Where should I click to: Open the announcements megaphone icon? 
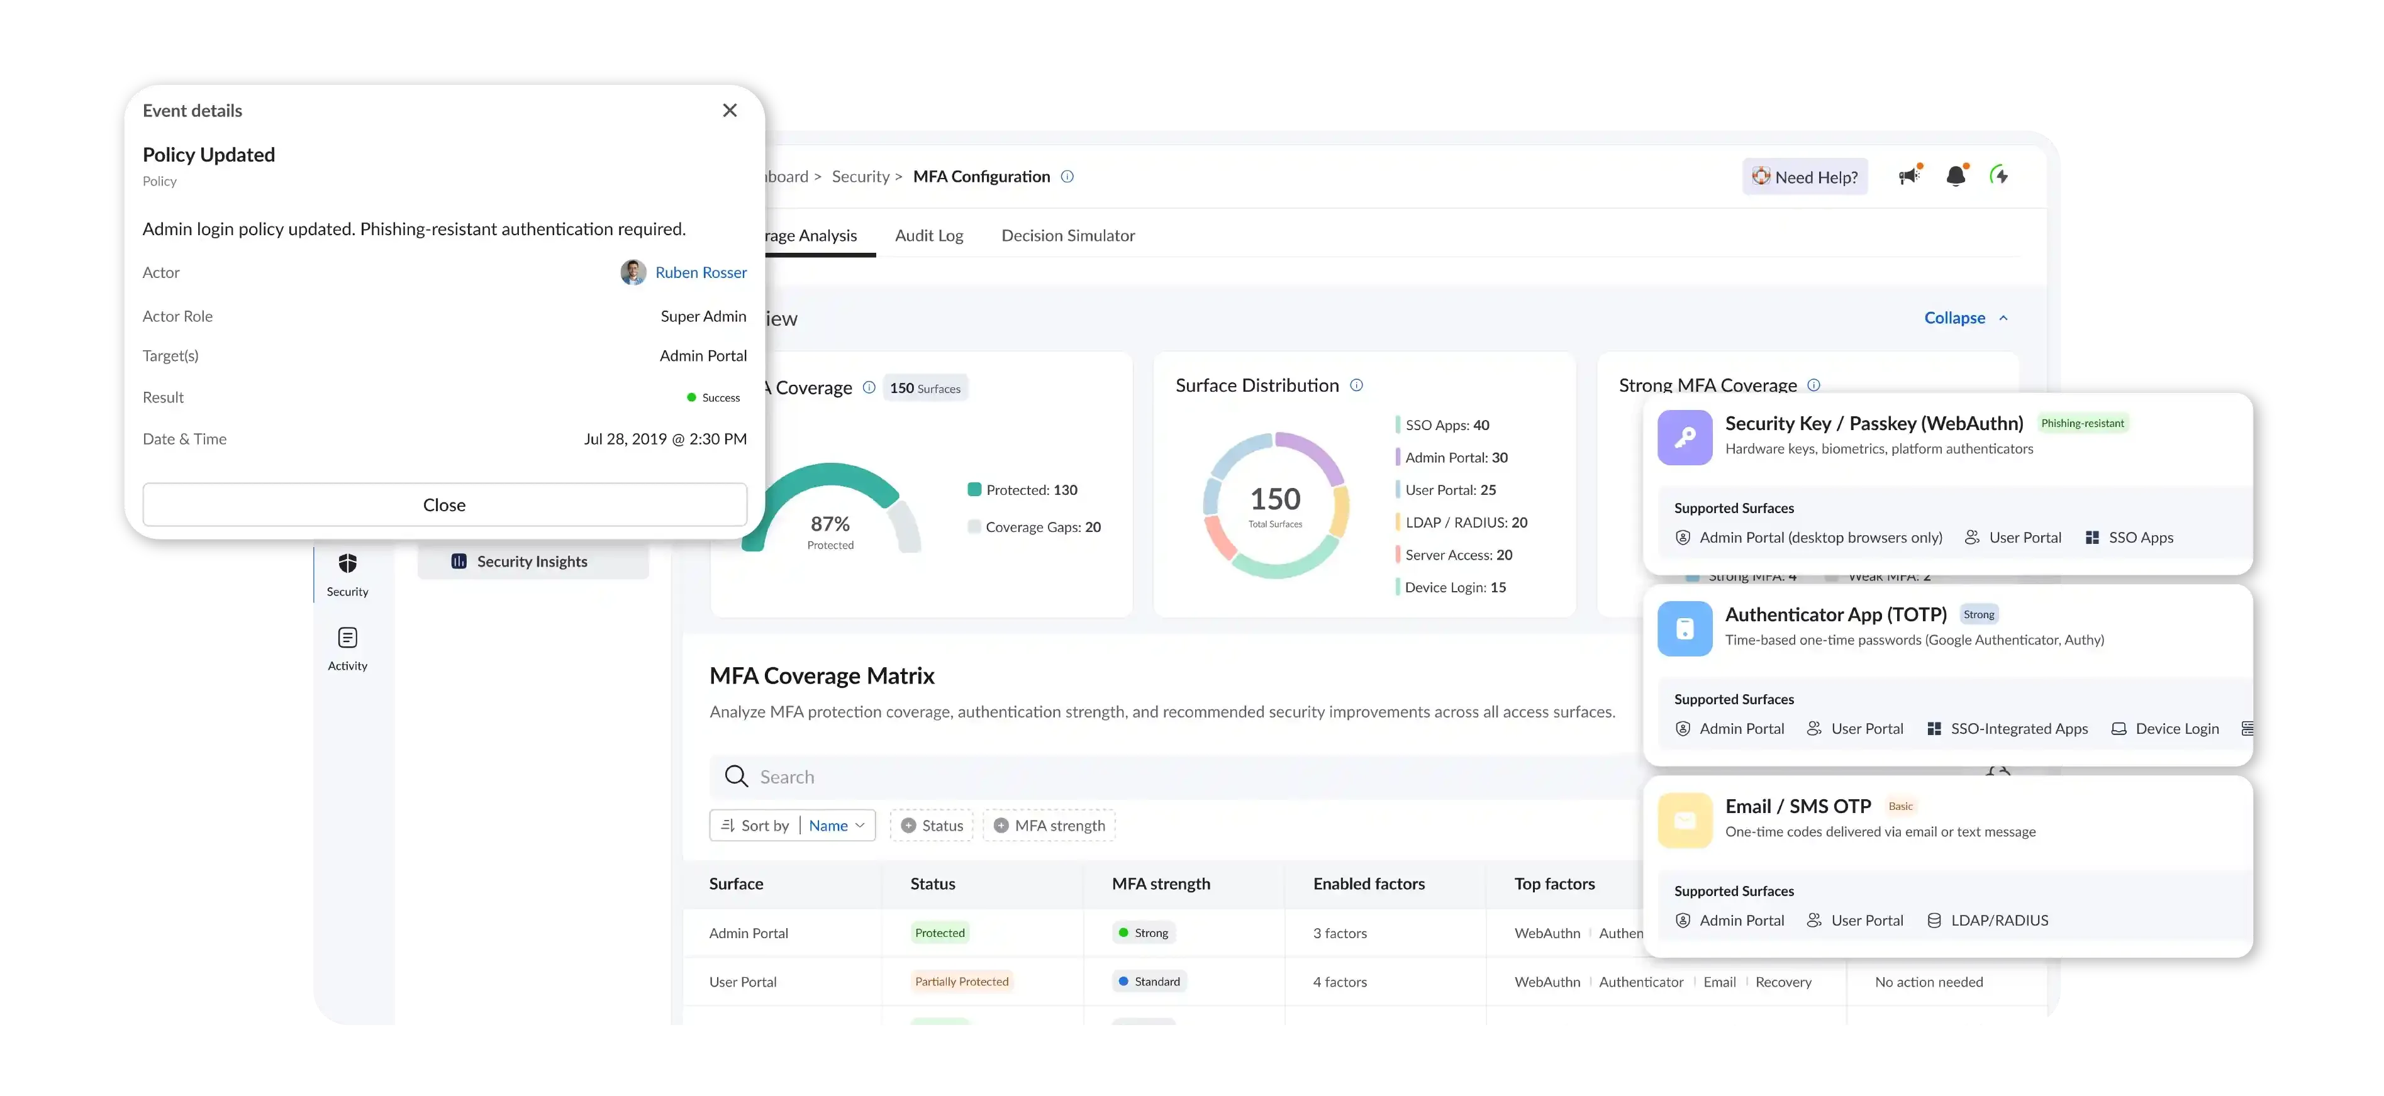1910,175
